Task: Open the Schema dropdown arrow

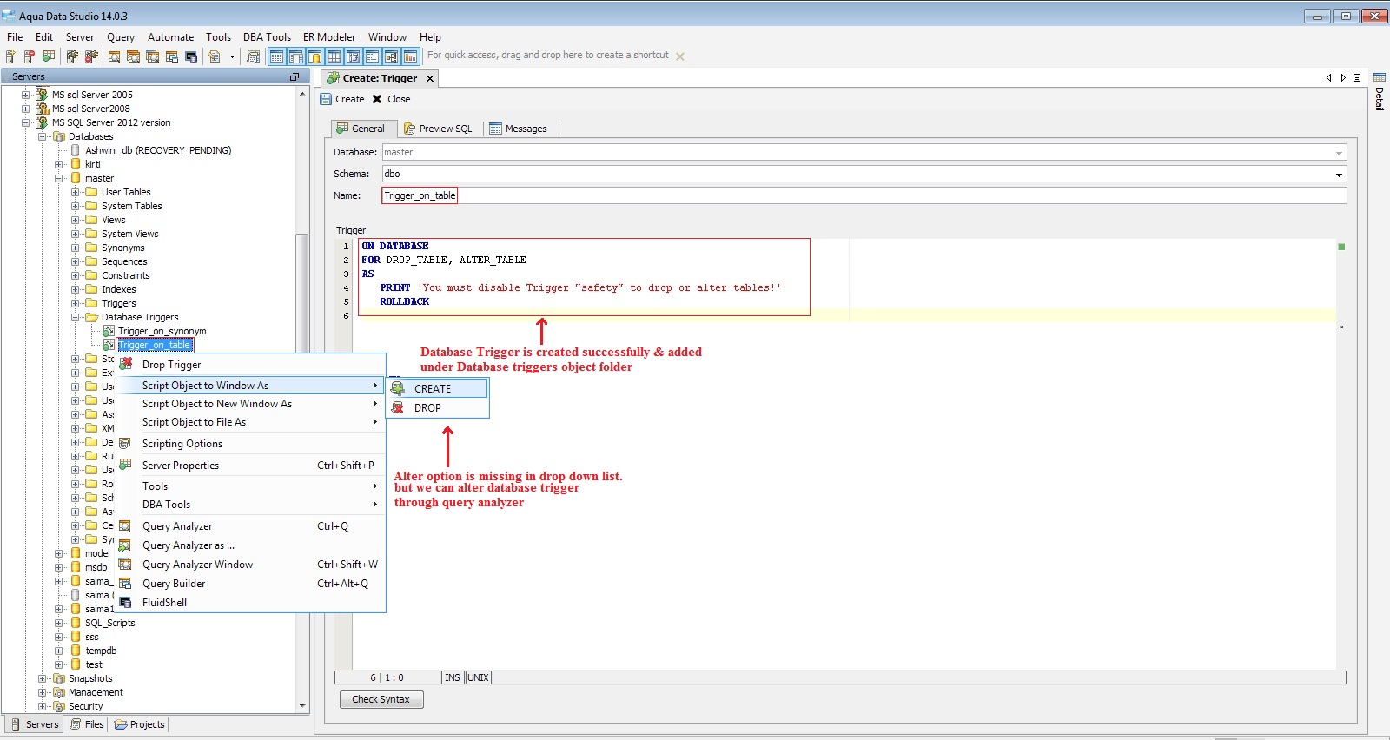Action: click(x=1339, y=175)
